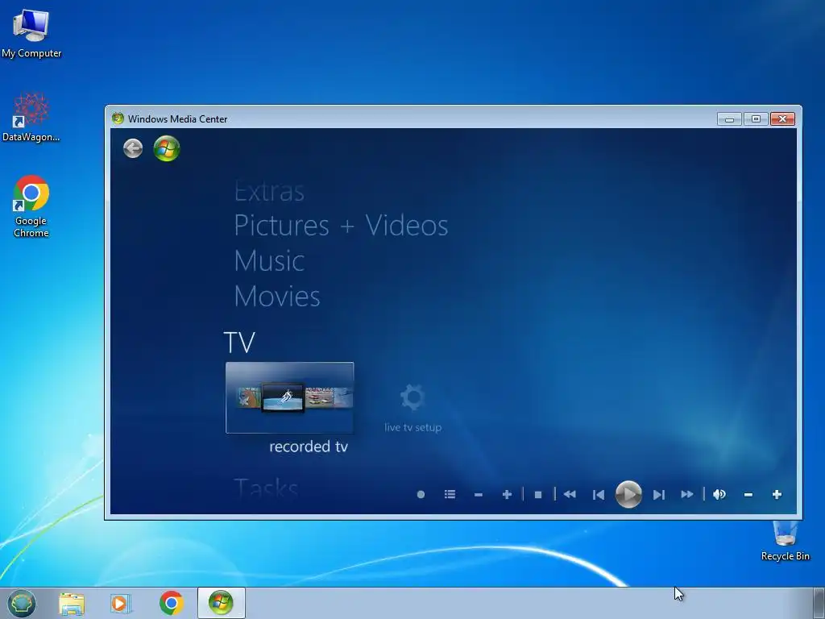This screenshot has height=619, width=825.
Task: Open the recorded tv tile
Action: click(289, 397)
